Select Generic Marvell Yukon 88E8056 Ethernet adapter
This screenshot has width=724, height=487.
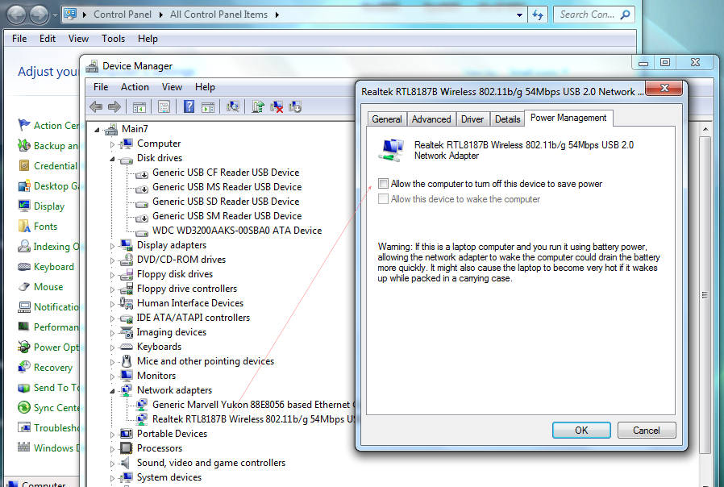[253, 405]
